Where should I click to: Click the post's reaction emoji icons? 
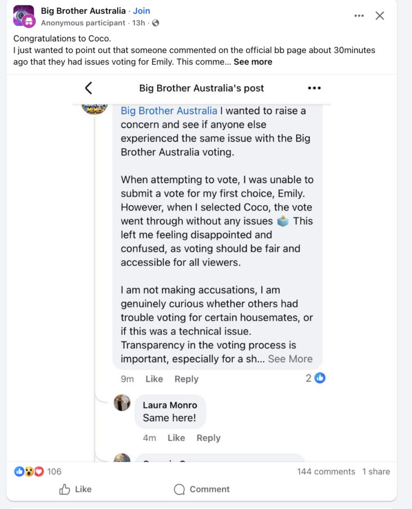pos(28,471)
